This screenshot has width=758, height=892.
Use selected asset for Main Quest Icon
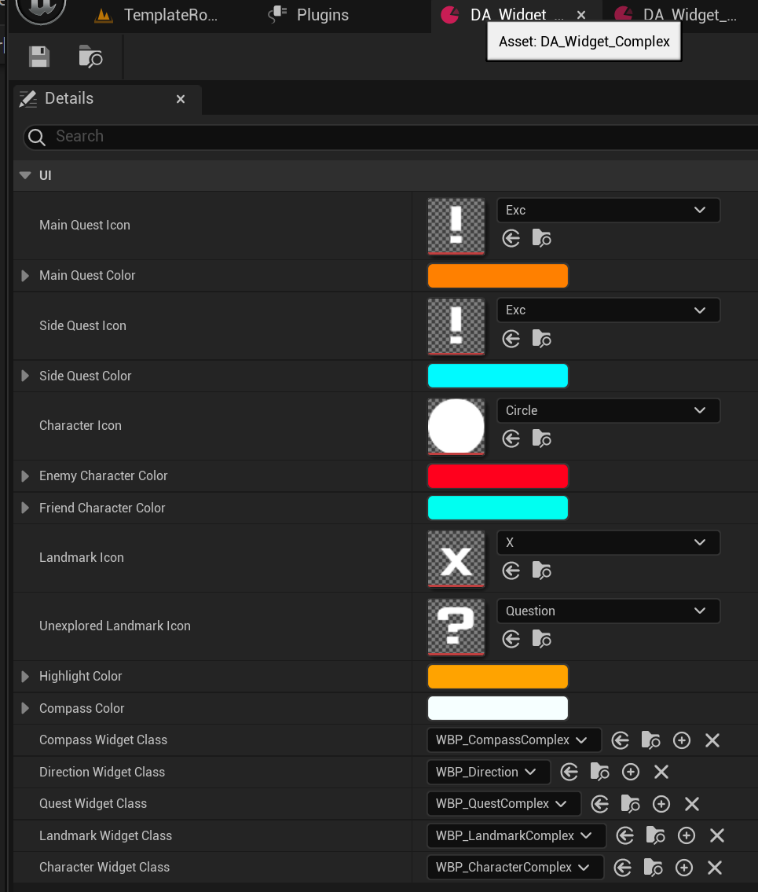[x=511, y=238]
